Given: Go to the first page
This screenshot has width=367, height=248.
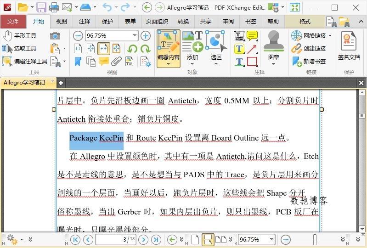Looking at the screenshot, I should click(75, 240).
